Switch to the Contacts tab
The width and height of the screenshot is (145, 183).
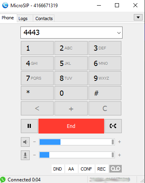point(44,19)
